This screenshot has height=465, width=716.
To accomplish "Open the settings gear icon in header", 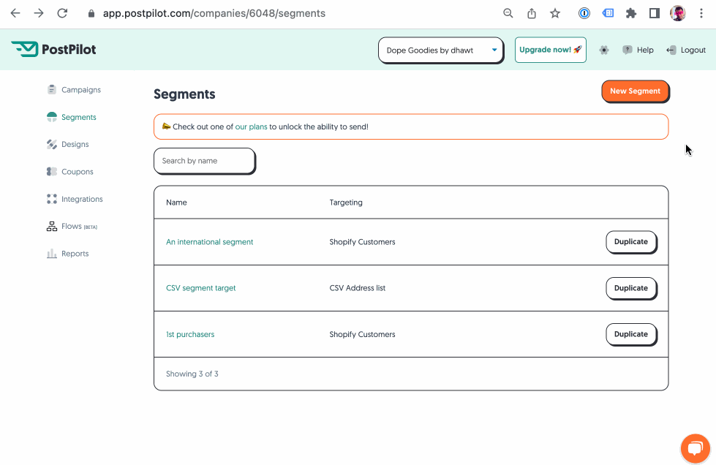I will 603,50.
